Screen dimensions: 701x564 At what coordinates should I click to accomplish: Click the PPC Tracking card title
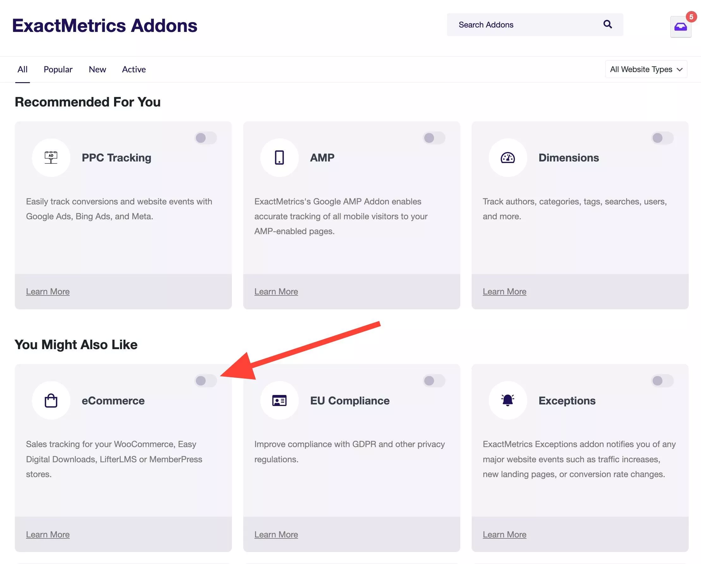[116, 158]
